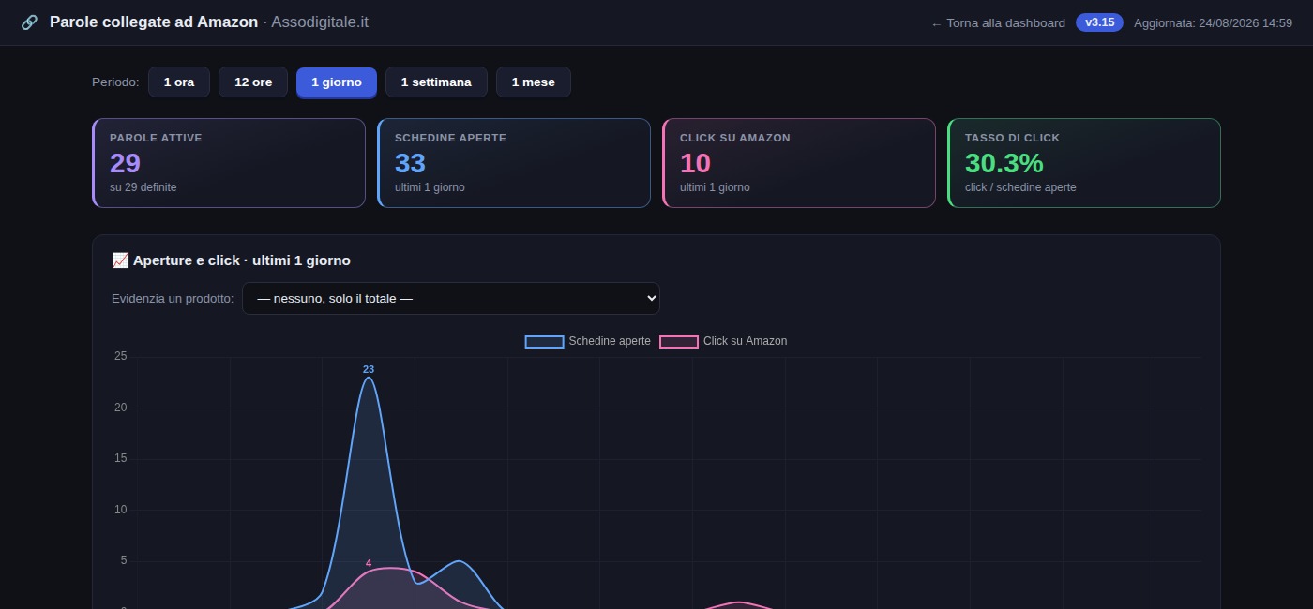Click the pink peak label 4 on chart
The height and width of the screenshot is (609, 1313).
pyautogui.click(x=369, y=563)
